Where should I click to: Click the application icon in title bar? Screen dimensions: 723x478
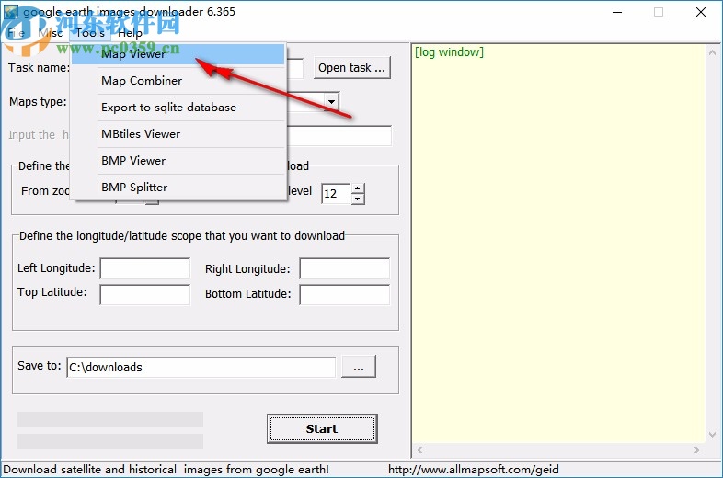11,12
